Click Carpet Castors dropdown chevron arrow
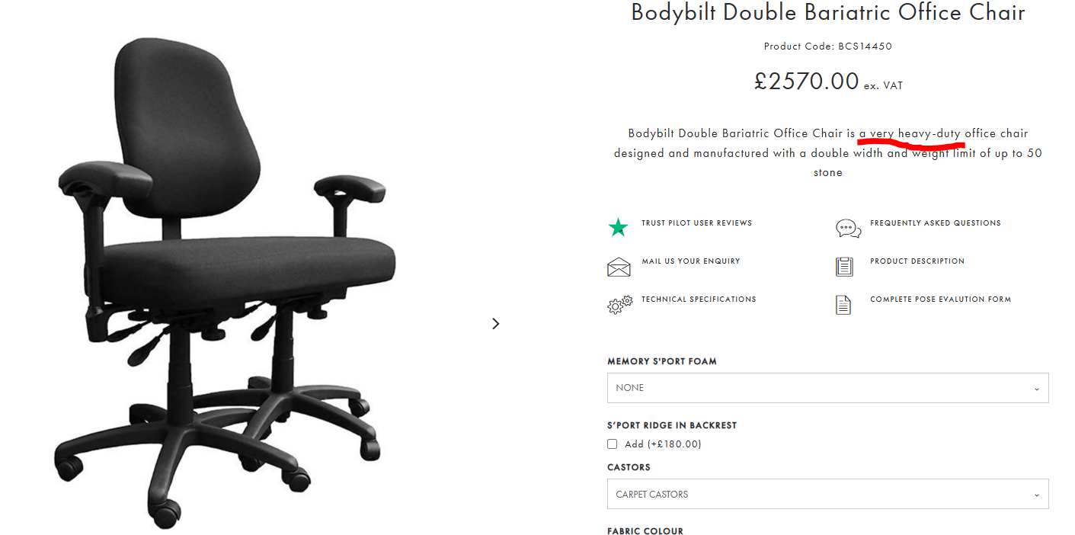This screenshot has width=1075, height=535. (1037, 495)
